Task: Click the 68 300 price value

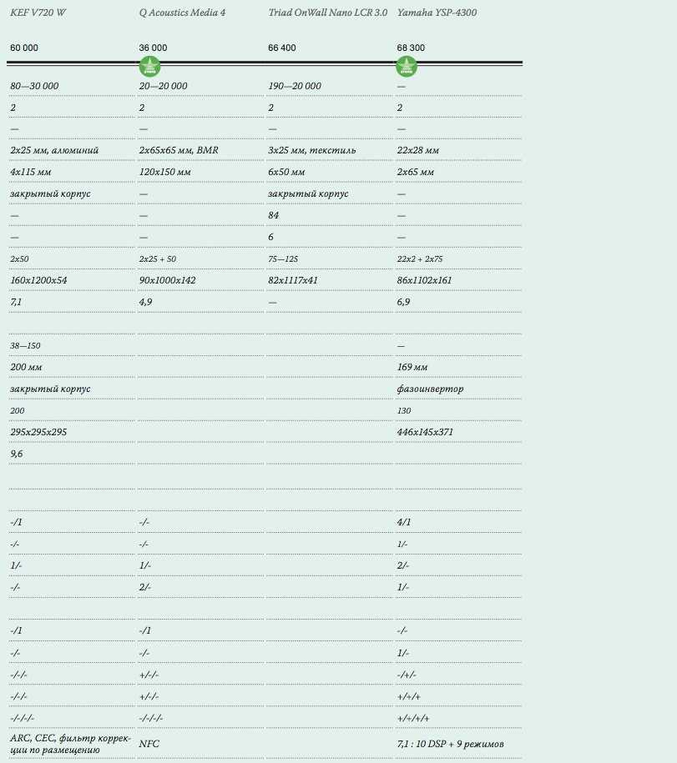Action: 411,48
